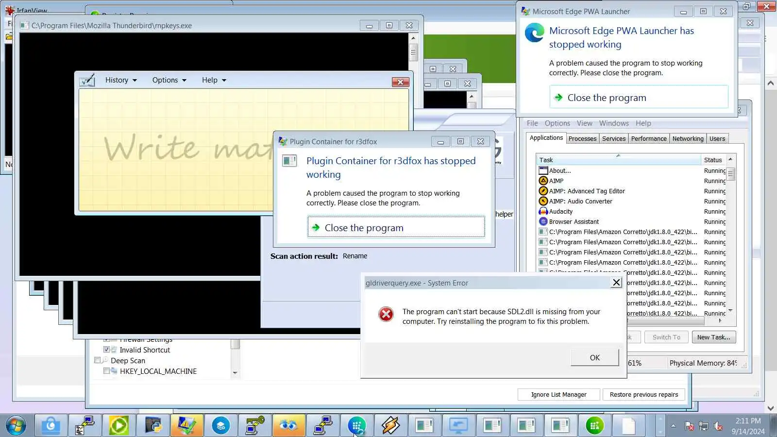Open the store bag icon on taskbar
Image resolution: width=777 pixels, height=437 pixels.
point(51,426)
